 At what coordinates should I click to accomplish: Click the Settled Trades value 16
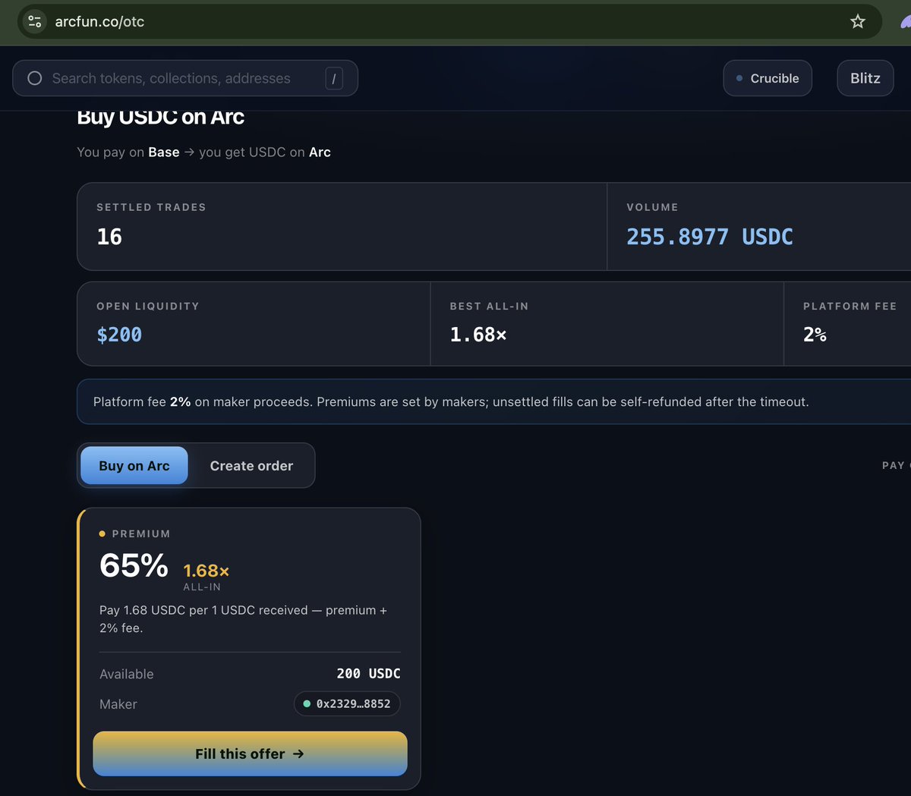pyautogui.click(x=109, y=237)
